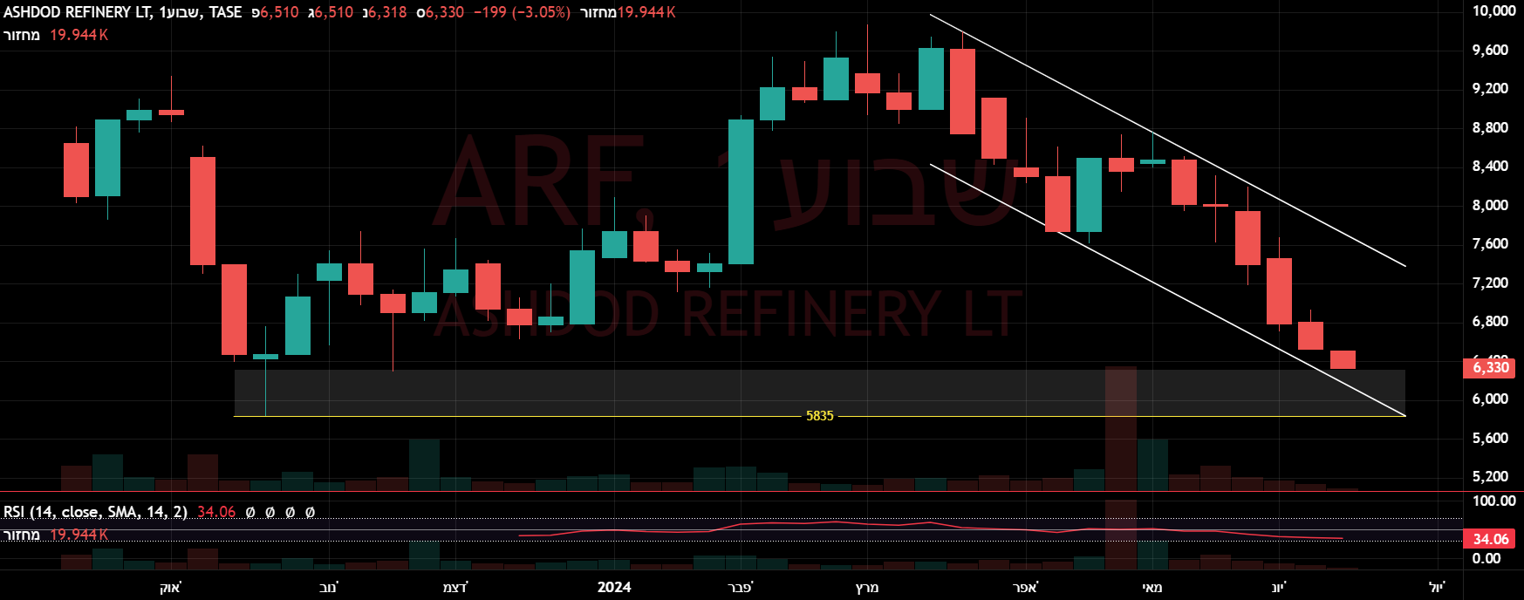Click the 2024 label on time axis
Viewport: 1524px width, 600px height.
click(x=614, y=587)
